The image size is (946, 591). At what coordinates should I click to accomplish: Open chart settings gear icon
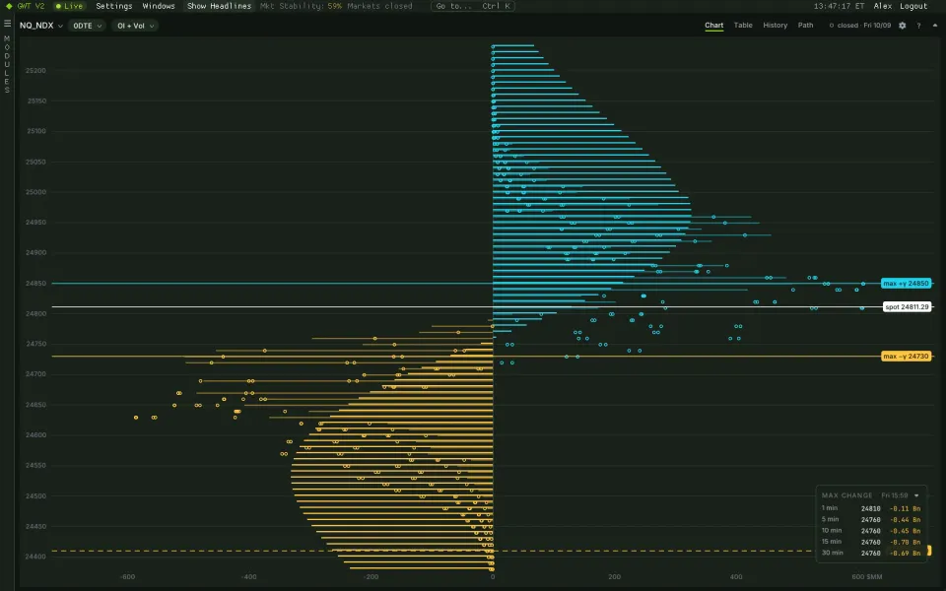tap(902, 26)
